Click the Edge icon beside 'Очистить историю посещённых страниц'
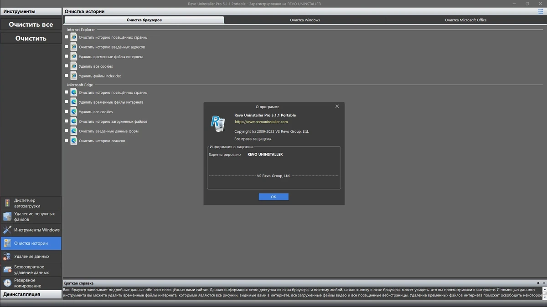Image resolution: width=547 pixels, height=307 pixels. [73, 92]
